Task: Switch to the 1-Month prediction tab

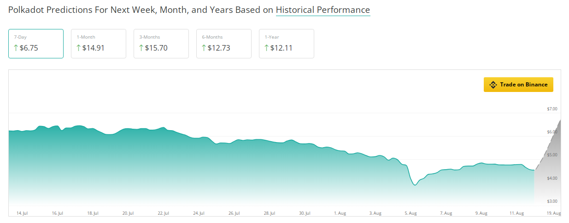Action: click(x=99, y=44)
